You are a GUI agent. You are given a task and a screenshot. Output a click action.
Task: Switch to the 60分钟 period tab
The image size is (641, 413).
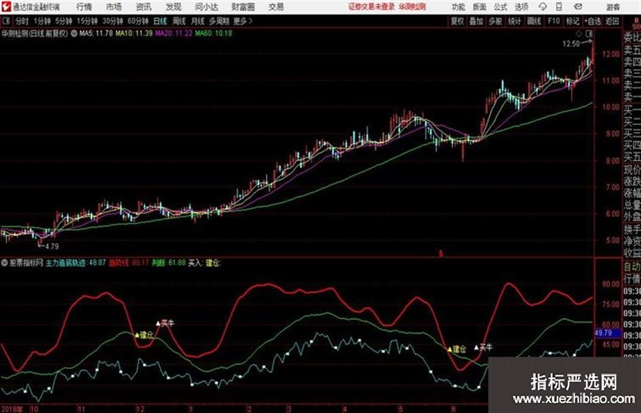pyautogui.click(x=138, y=21)
